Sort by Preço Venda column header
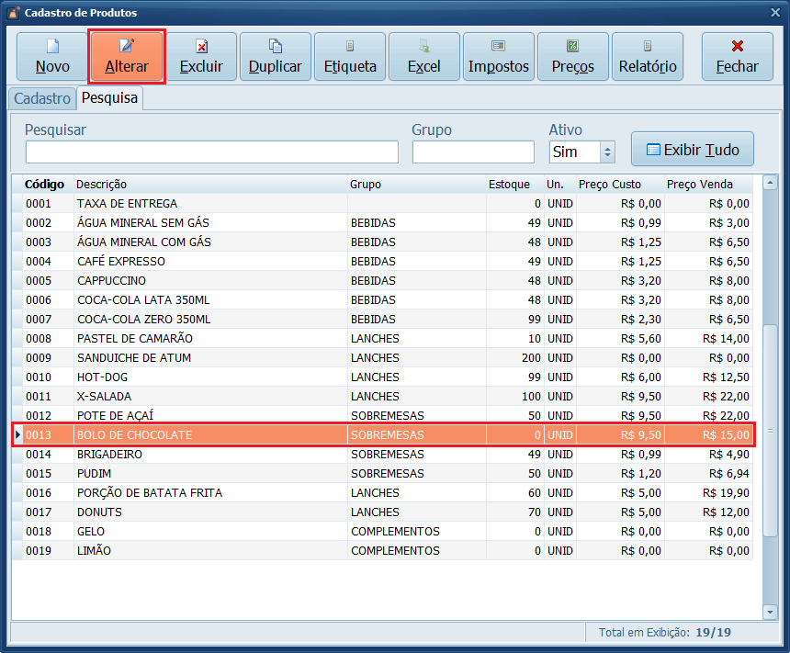This screenshot has height=653, width=790. (699, 185)
